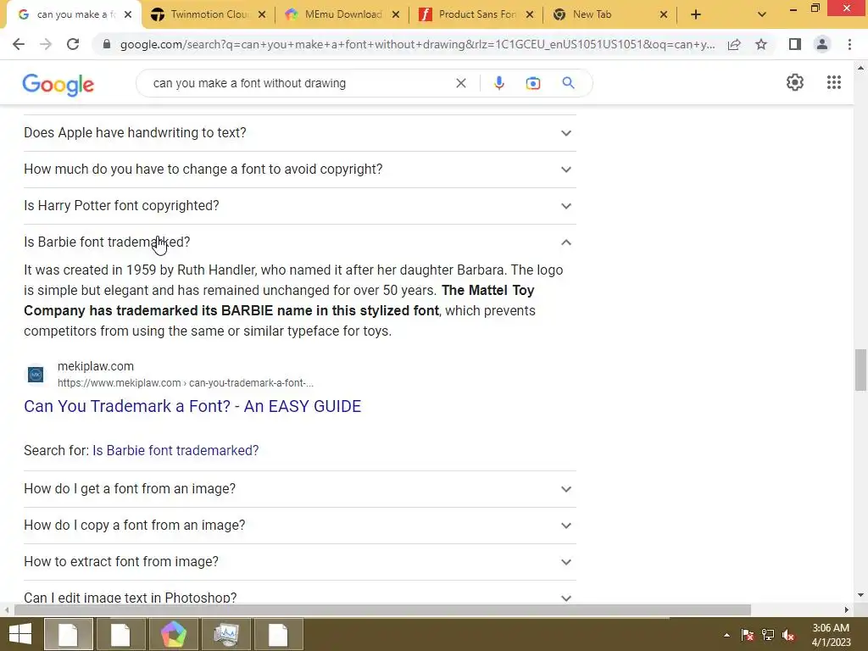The height and width of the screenshot is (651, 868).
Task: Open Chrome's three-dot menu
Action: tap(849, 44)
